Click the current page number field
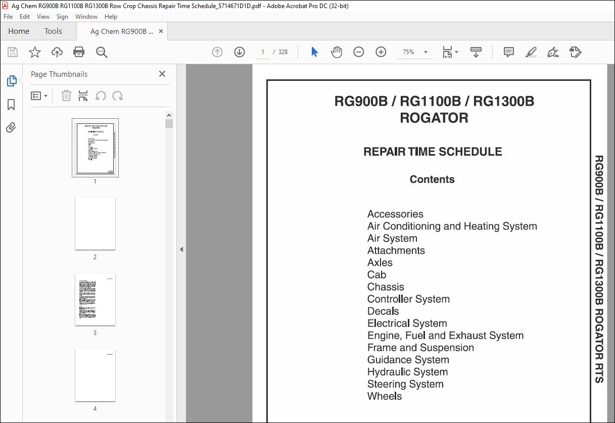The image size is (615, 423). (262, 52)
